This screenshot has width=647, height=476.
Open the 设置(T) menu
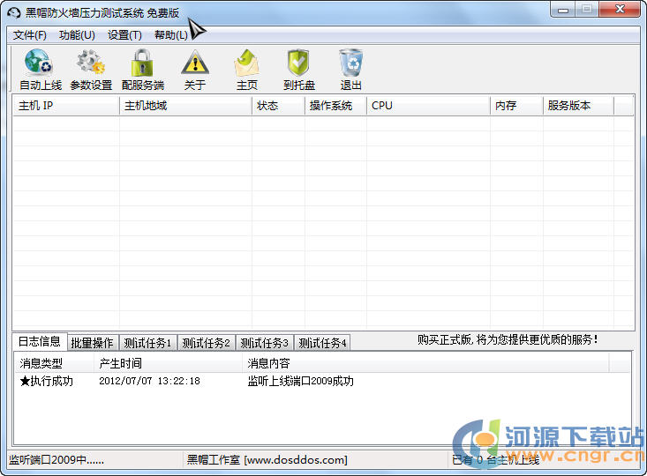[x=124, y=35]
